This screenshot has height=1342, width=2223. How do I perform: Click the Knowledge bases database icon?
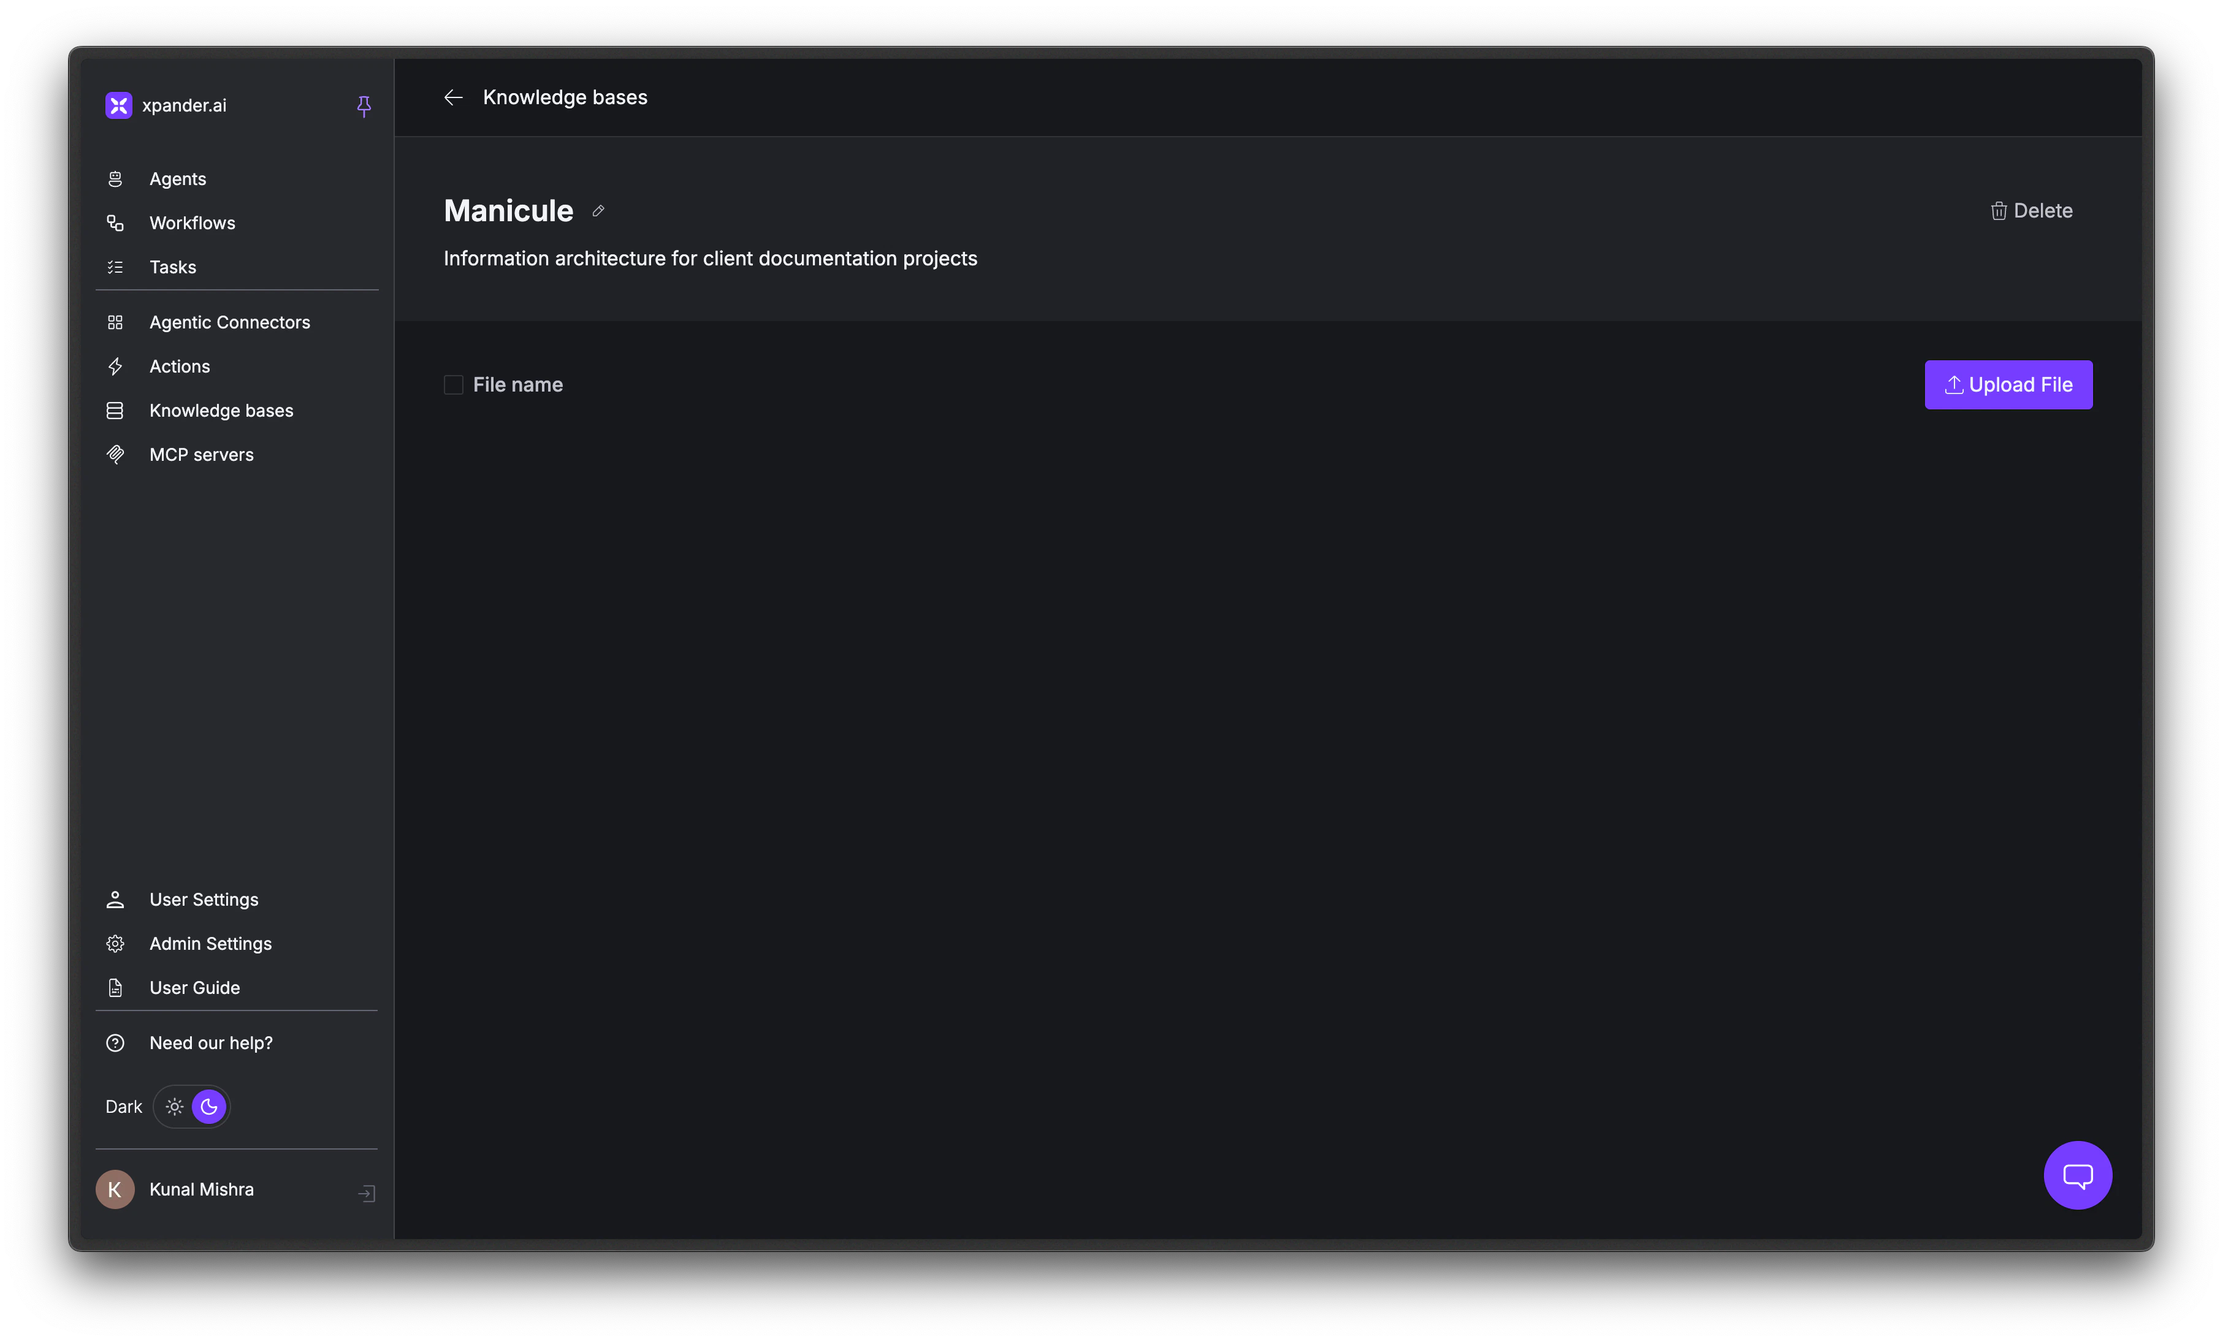pos(115,411)
